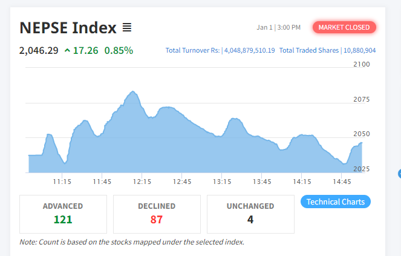Click the NEPSE Index heading
Screen dimensions: 401x256
point(68,27)
